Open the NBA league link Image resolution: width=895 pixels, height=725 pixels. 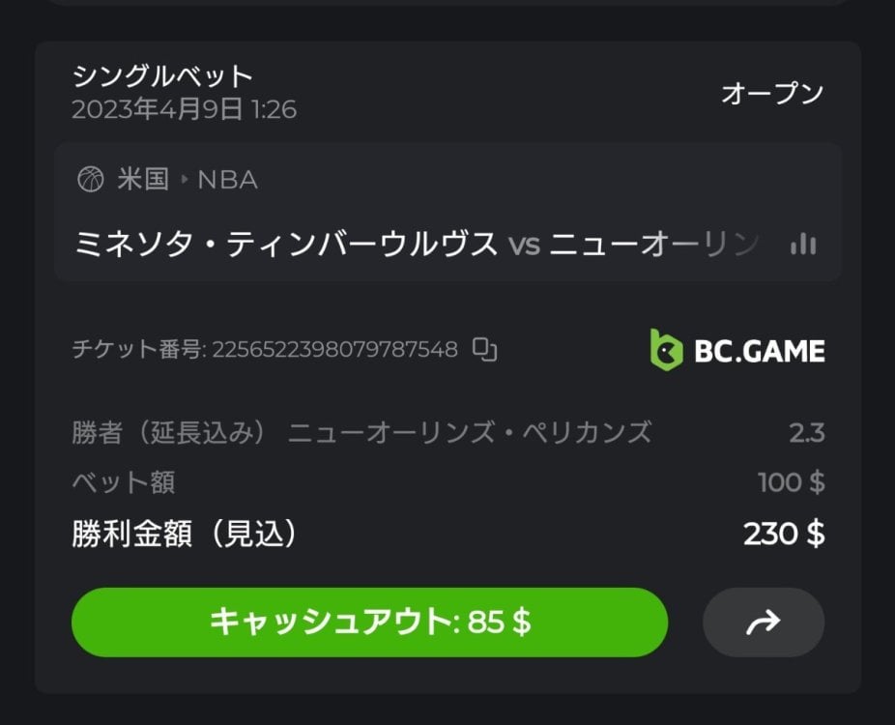[227, 180]
